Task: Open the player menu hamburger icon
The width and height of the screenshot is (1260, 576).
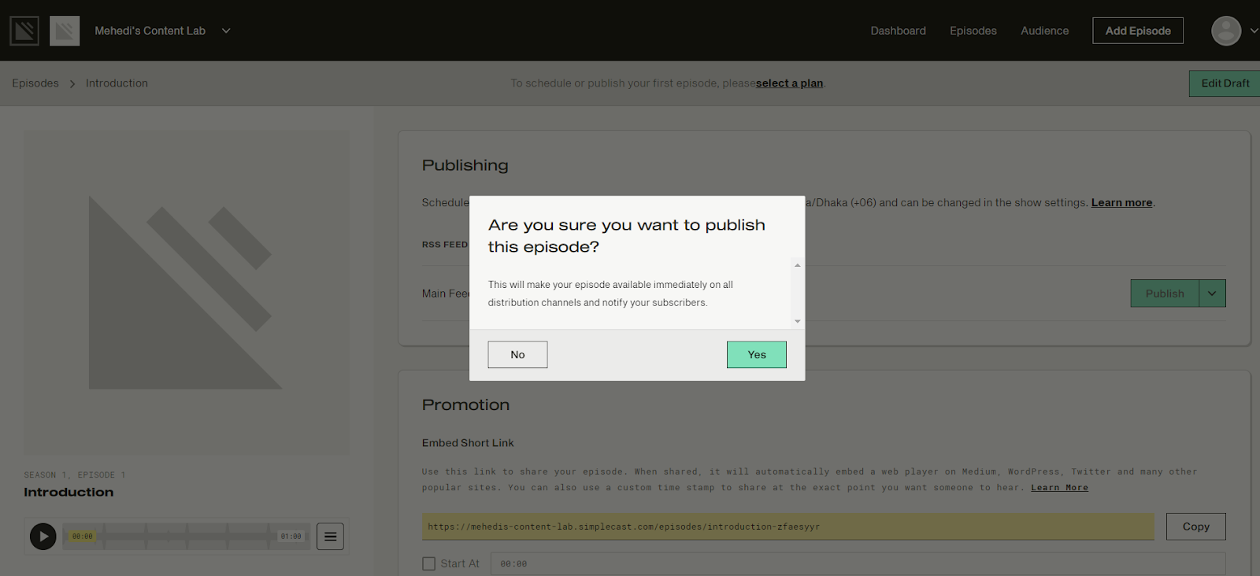Action: (x=330, y=537)
